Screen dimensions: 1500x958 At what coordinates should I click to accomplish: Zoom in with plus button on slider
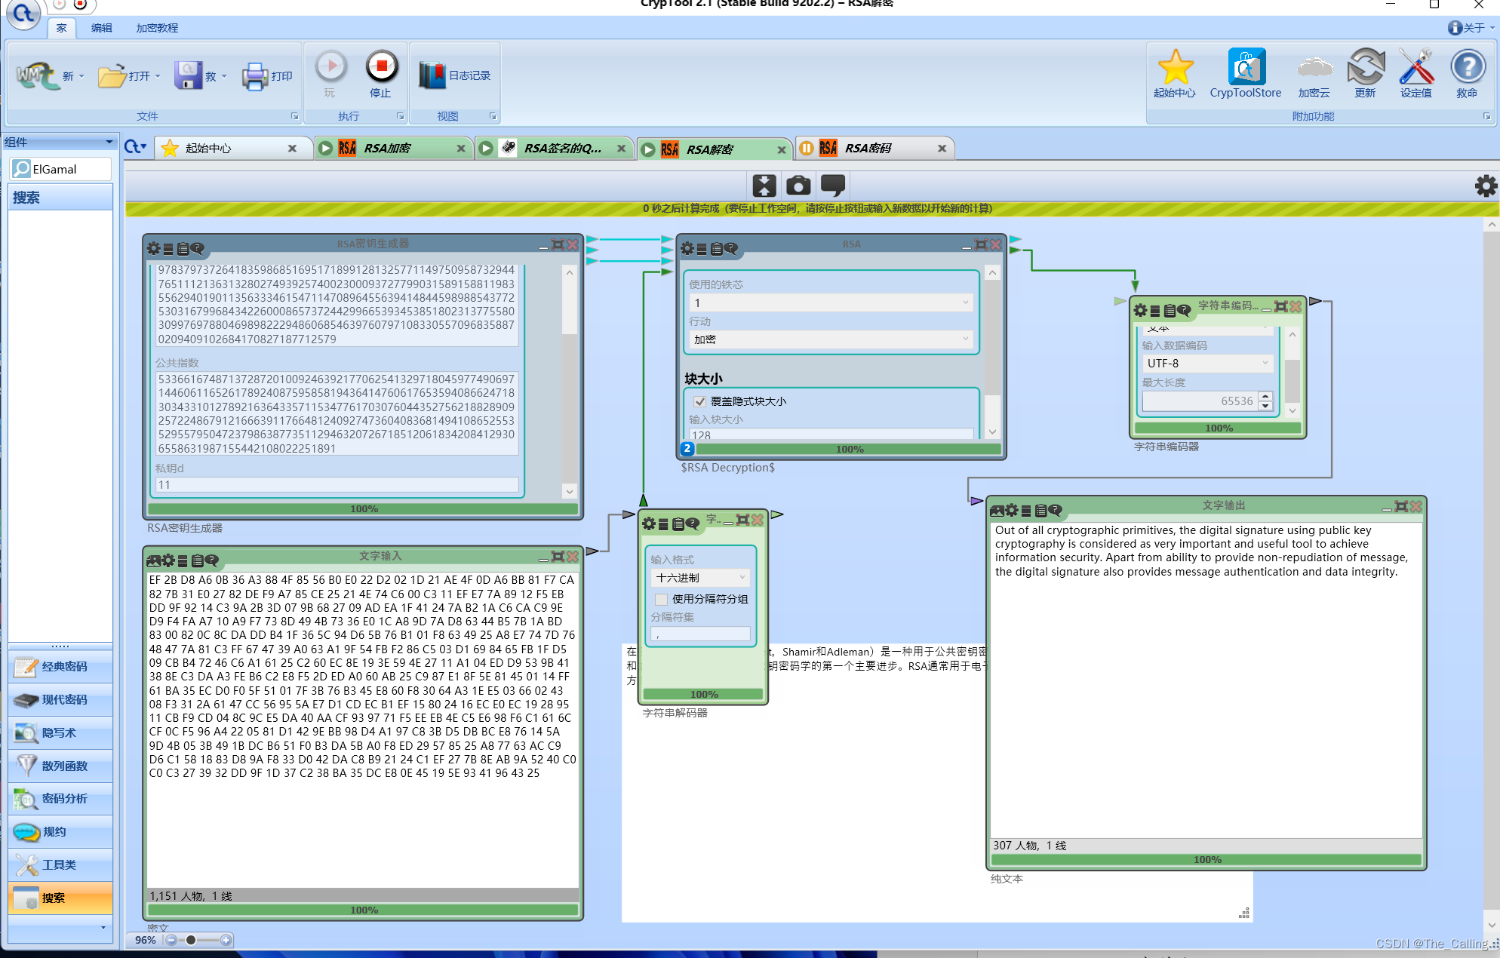[225, 940]
